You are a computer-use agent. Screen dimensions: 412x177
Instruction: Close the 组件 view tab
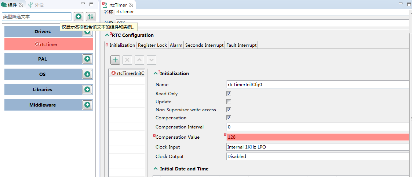21,4
